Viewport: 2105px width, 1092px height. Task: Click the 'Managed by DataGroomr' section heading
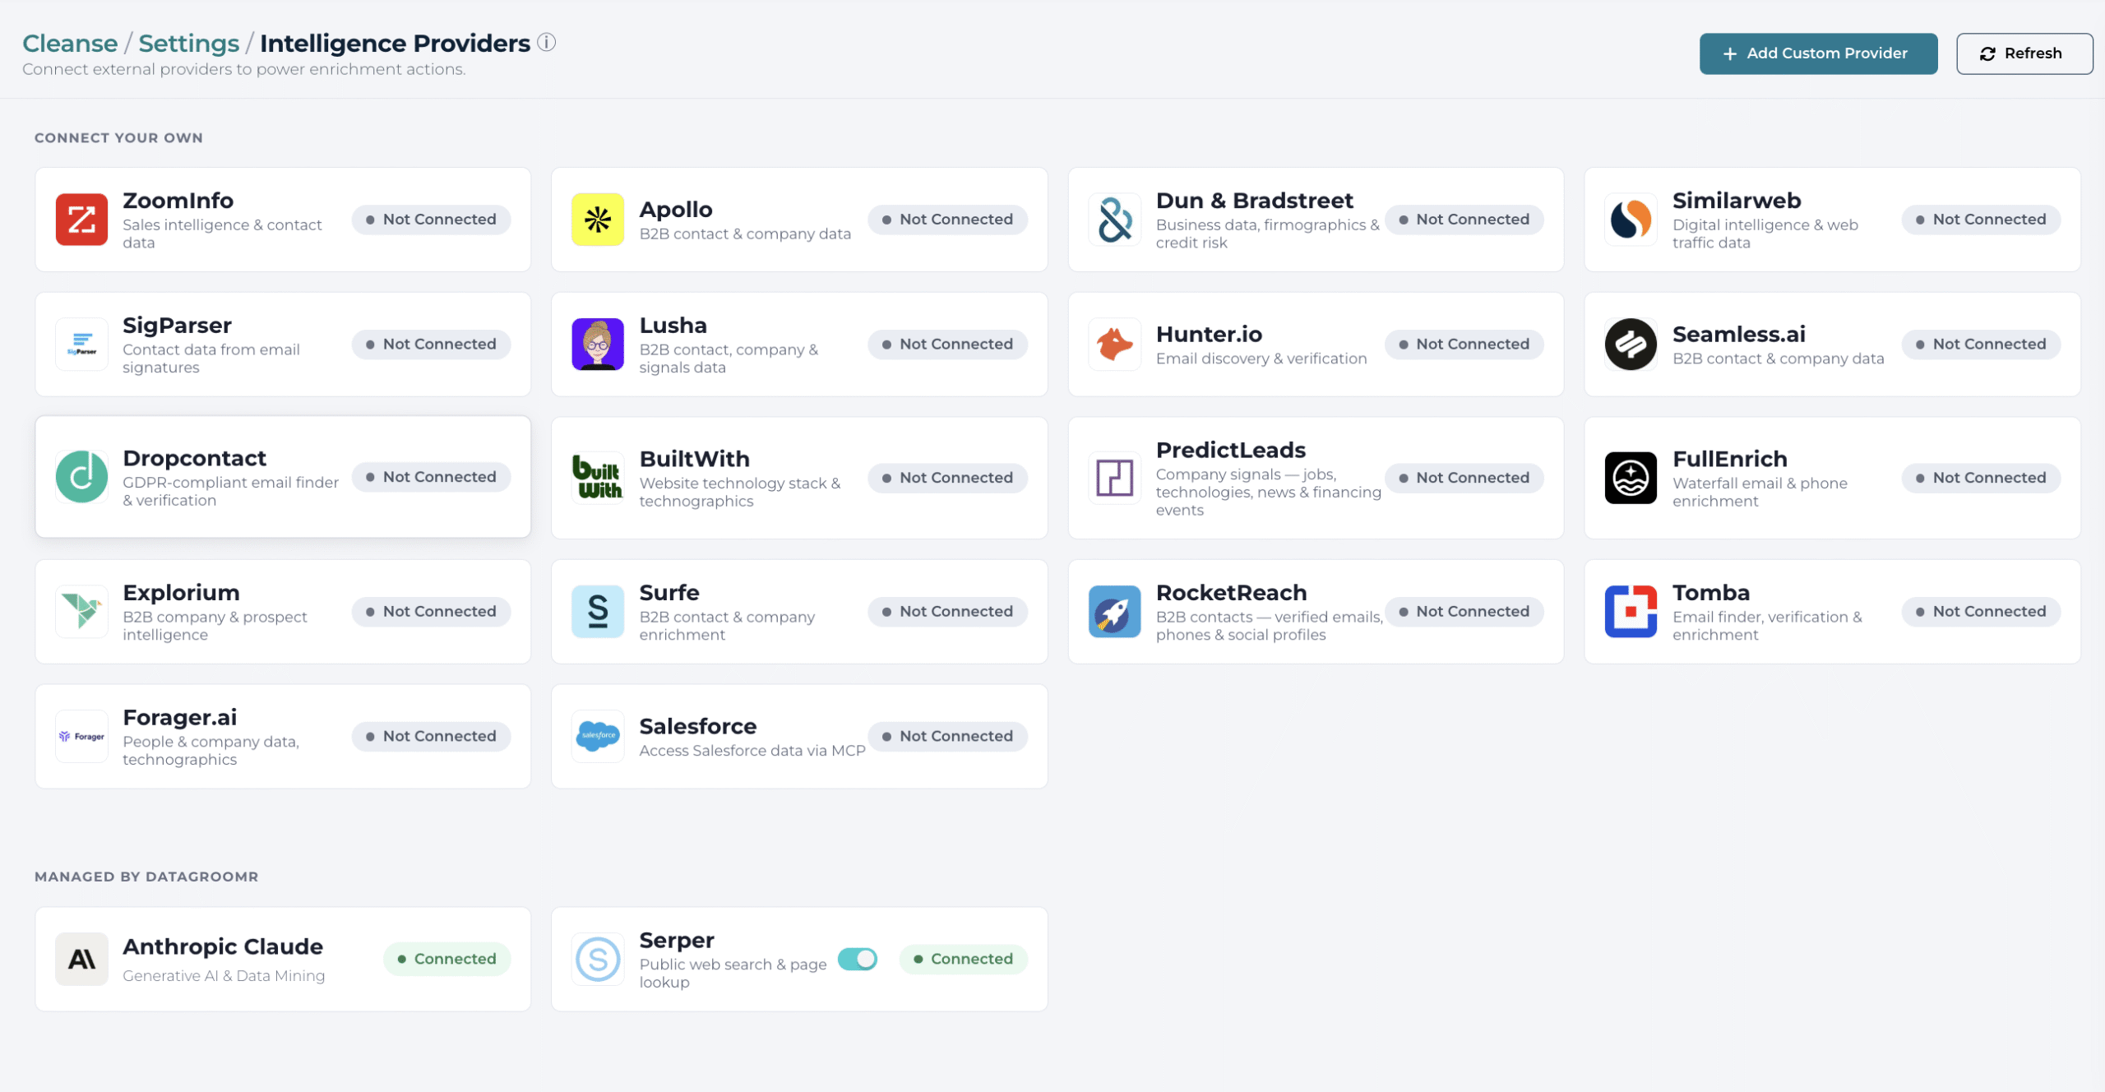pos(146,877)
